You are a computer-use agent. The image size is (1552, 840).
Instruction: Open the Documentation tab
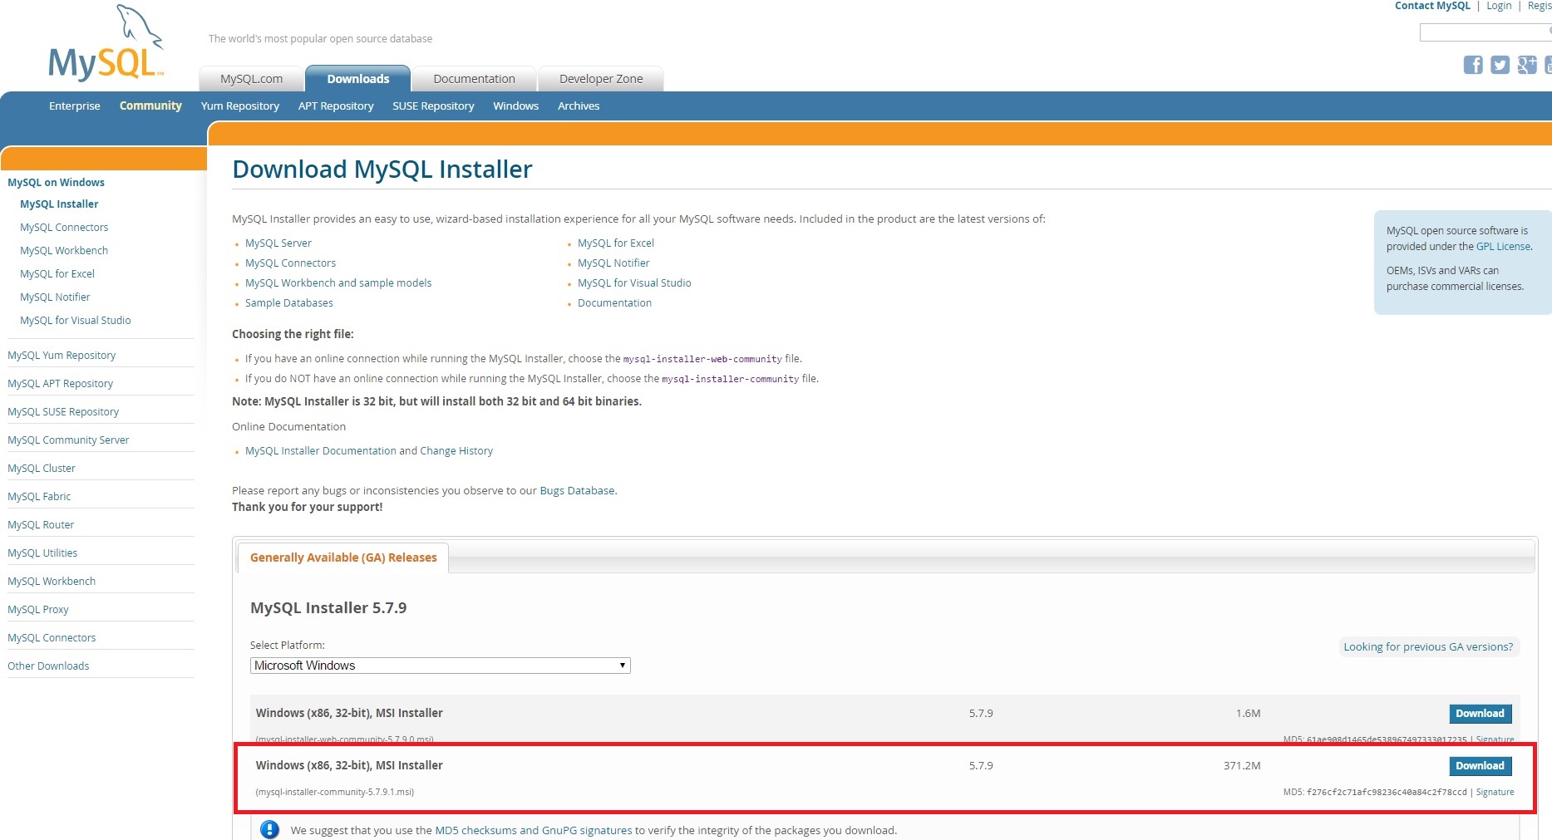pos(474,79)
